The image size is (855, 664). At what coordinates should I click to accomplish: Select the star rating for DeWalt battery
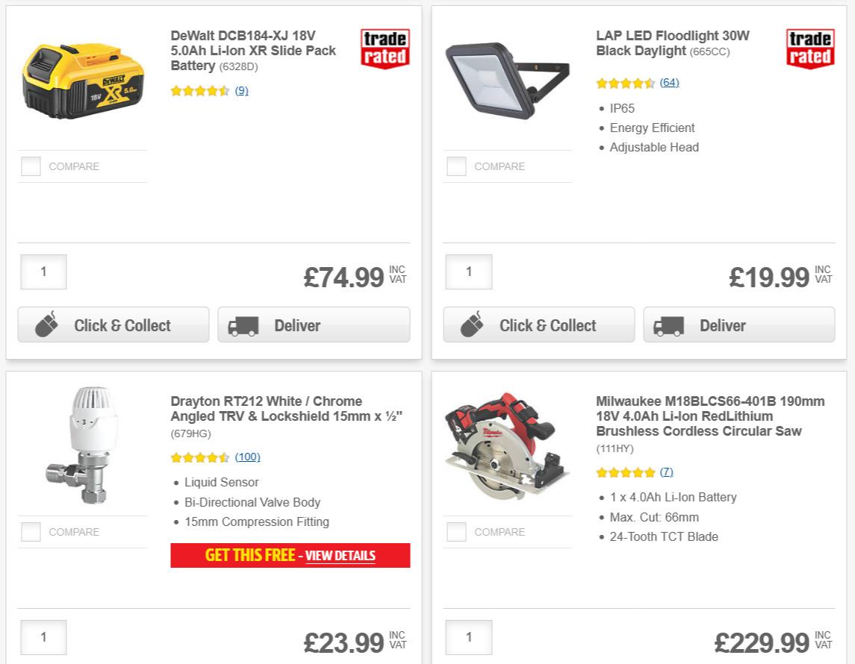coord(199,90)
